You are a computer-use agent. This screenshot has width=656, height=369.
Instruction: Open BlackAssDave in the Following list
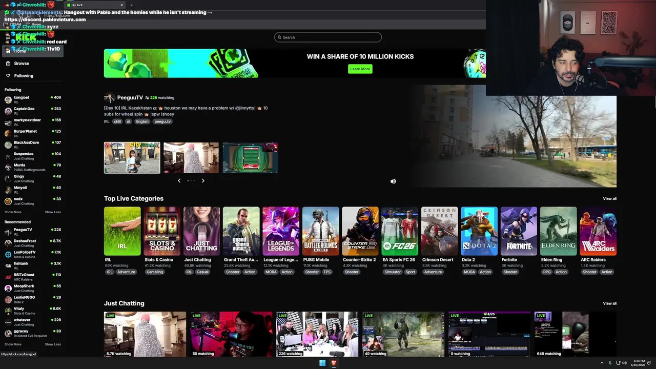pyautogui.click(x=33, y=145)
